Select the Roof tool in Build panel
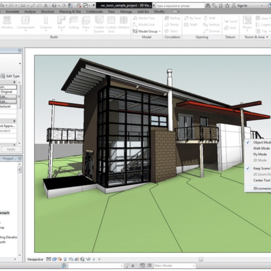 61,23
